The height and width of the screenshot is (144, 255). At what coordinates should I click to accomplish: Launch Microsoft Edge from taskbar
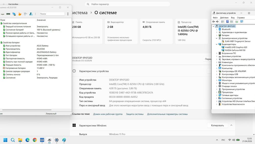(x=27, y=140)
